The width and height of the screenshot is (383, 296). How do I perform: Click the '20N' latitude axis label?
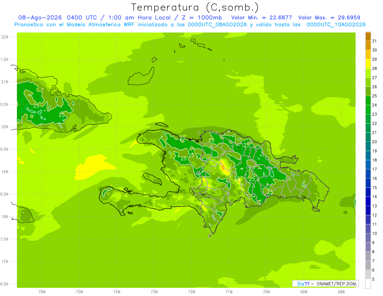click(x=5, y=127)
